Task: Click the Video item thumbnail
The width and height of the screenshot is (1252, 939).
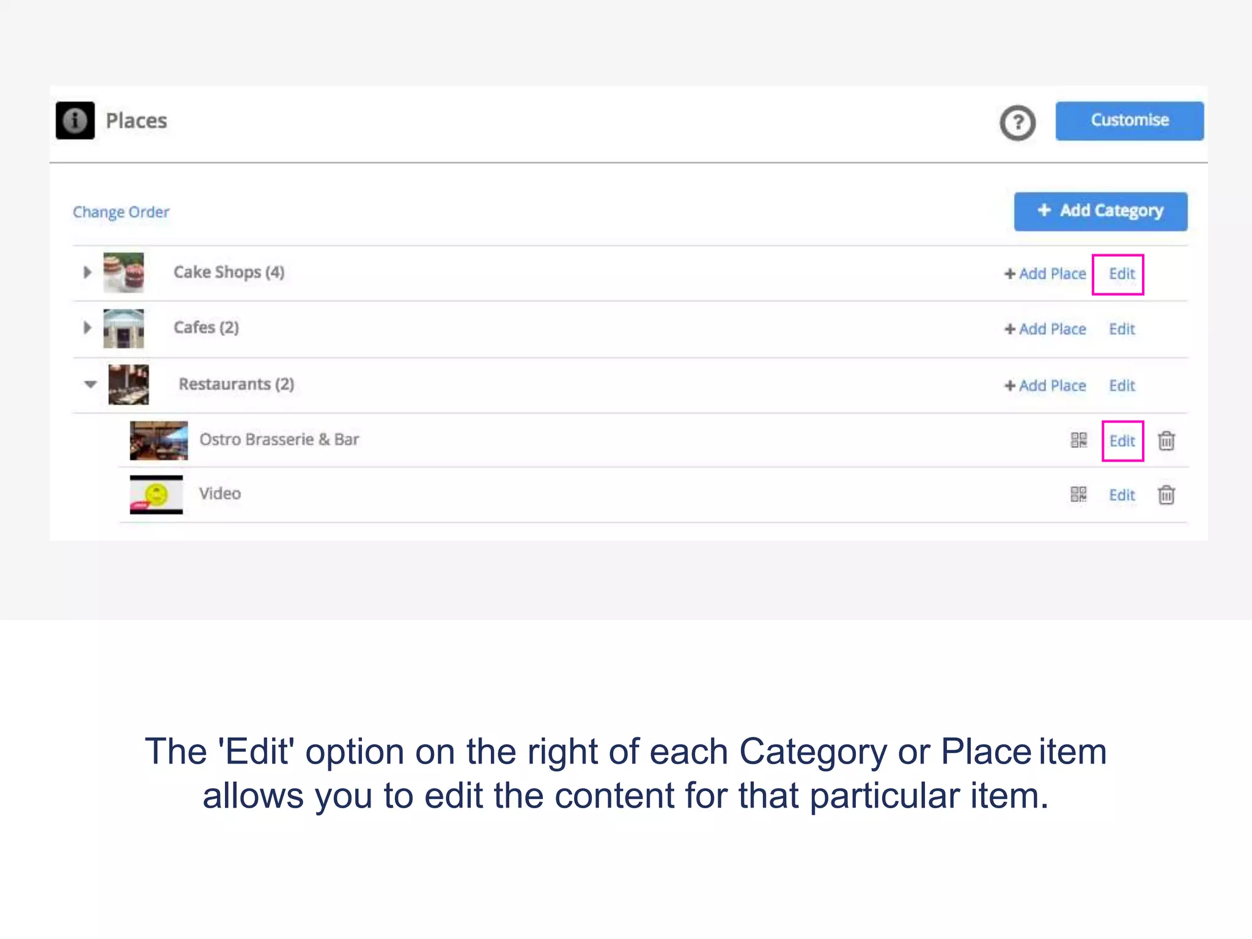Action: (156, 495)
